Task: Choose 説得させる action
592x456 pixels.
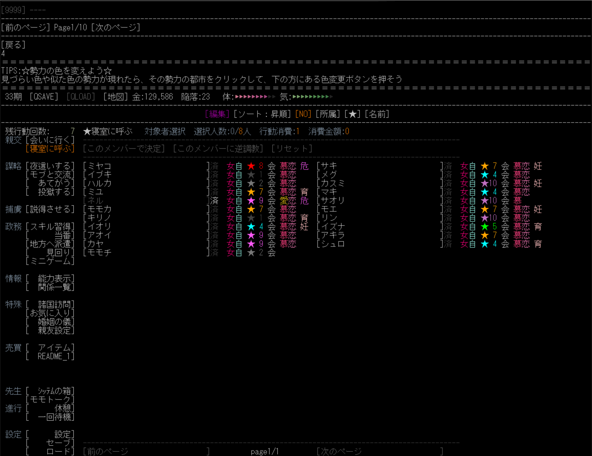Action: (x=50, y=209)
